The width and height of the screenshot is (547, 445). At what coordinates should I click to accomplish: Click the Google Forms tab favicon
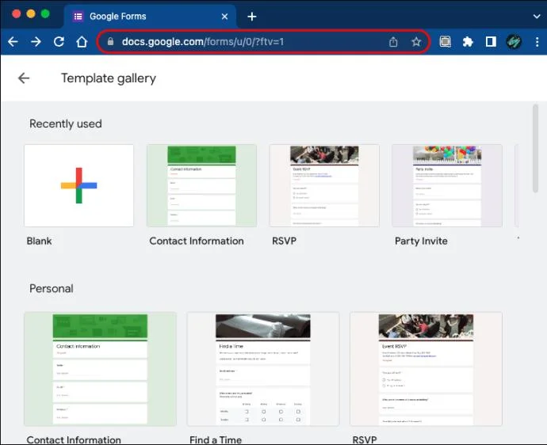pos(78,17)
